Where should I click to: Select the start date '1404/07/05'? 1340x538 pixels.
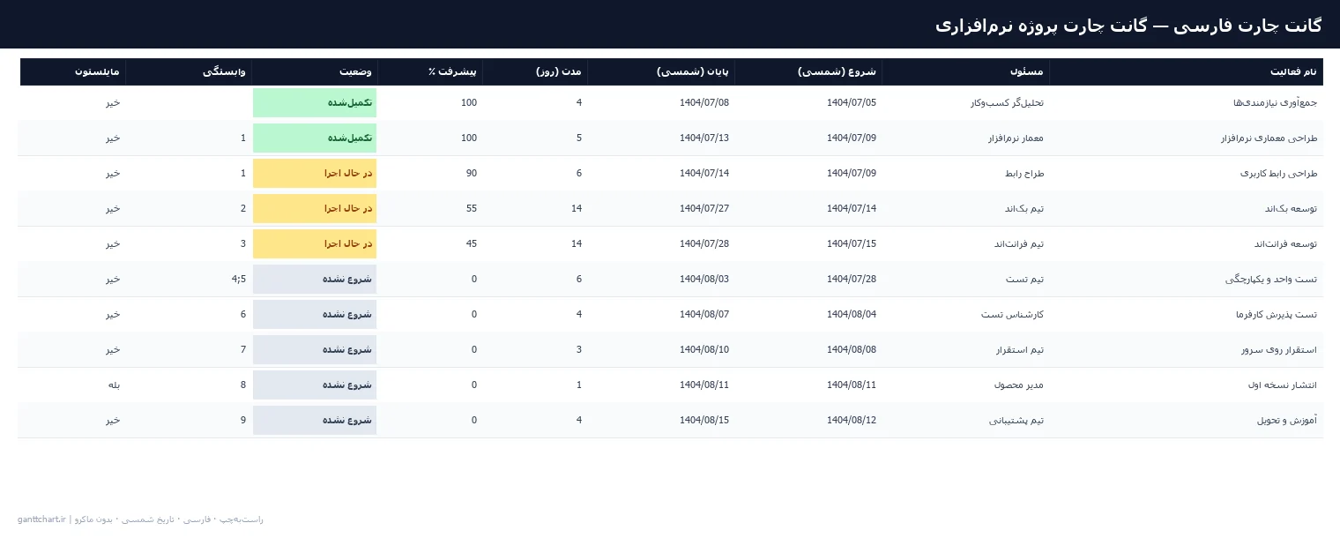tap(852, 102)
